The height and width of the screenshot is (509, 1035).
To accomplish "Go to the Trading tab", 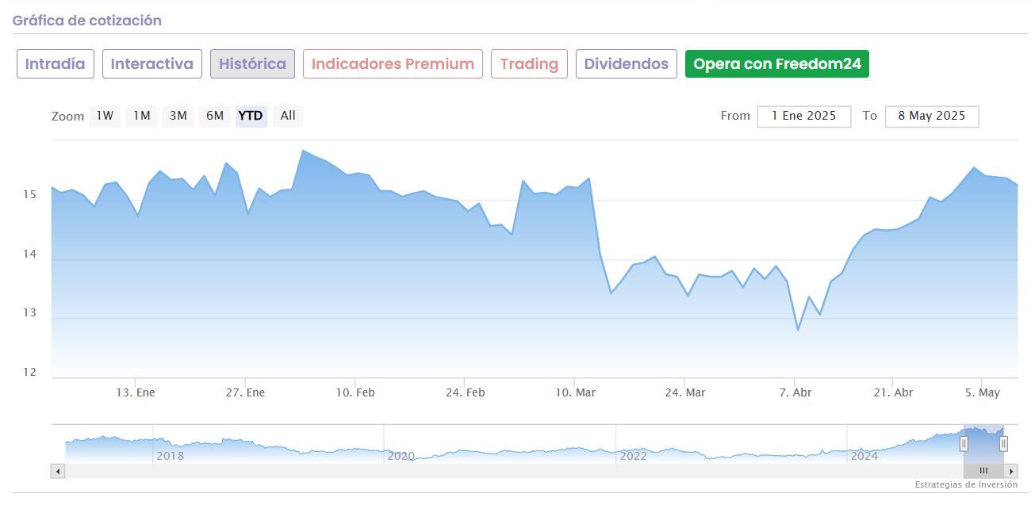I will [x=529, y=64].
